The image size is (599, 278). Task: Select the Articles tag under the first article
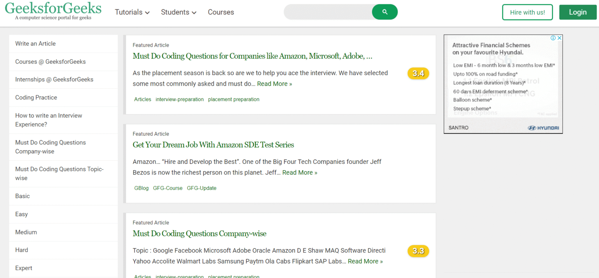coord(142,99)
